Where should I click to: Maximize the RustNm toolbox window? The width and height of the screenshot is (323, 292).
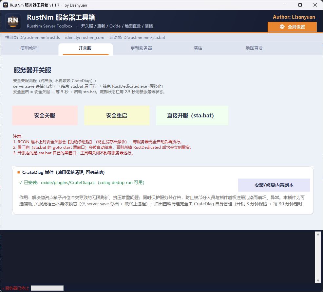coord(300,5)
